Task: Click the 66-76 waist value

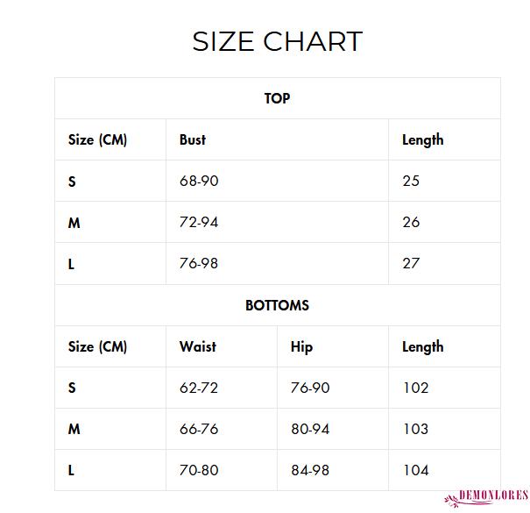Action: [x=199, y=429]
